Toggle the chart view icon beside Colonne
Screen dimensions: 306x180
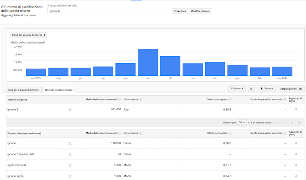point(251,88)
